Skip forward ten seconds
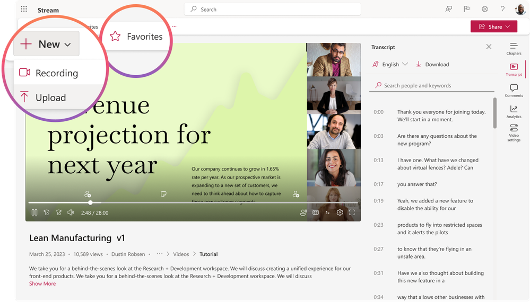Viewport: 530px width, 302px height. pos(59,212)
